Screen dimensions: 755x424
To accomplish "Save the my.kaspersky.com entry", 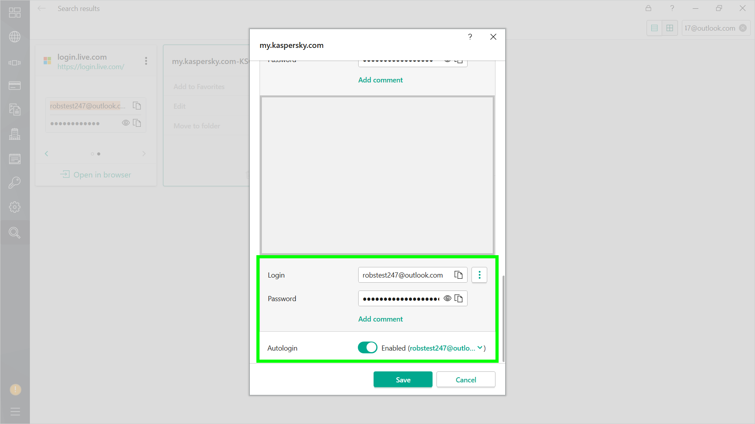I will [x=403, y=380].
